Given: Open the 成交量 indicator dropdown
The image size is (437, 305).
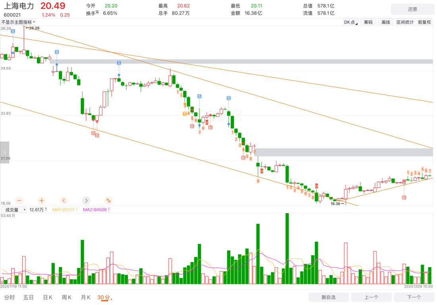Looking at the screenshot, I should pos(14,210).
